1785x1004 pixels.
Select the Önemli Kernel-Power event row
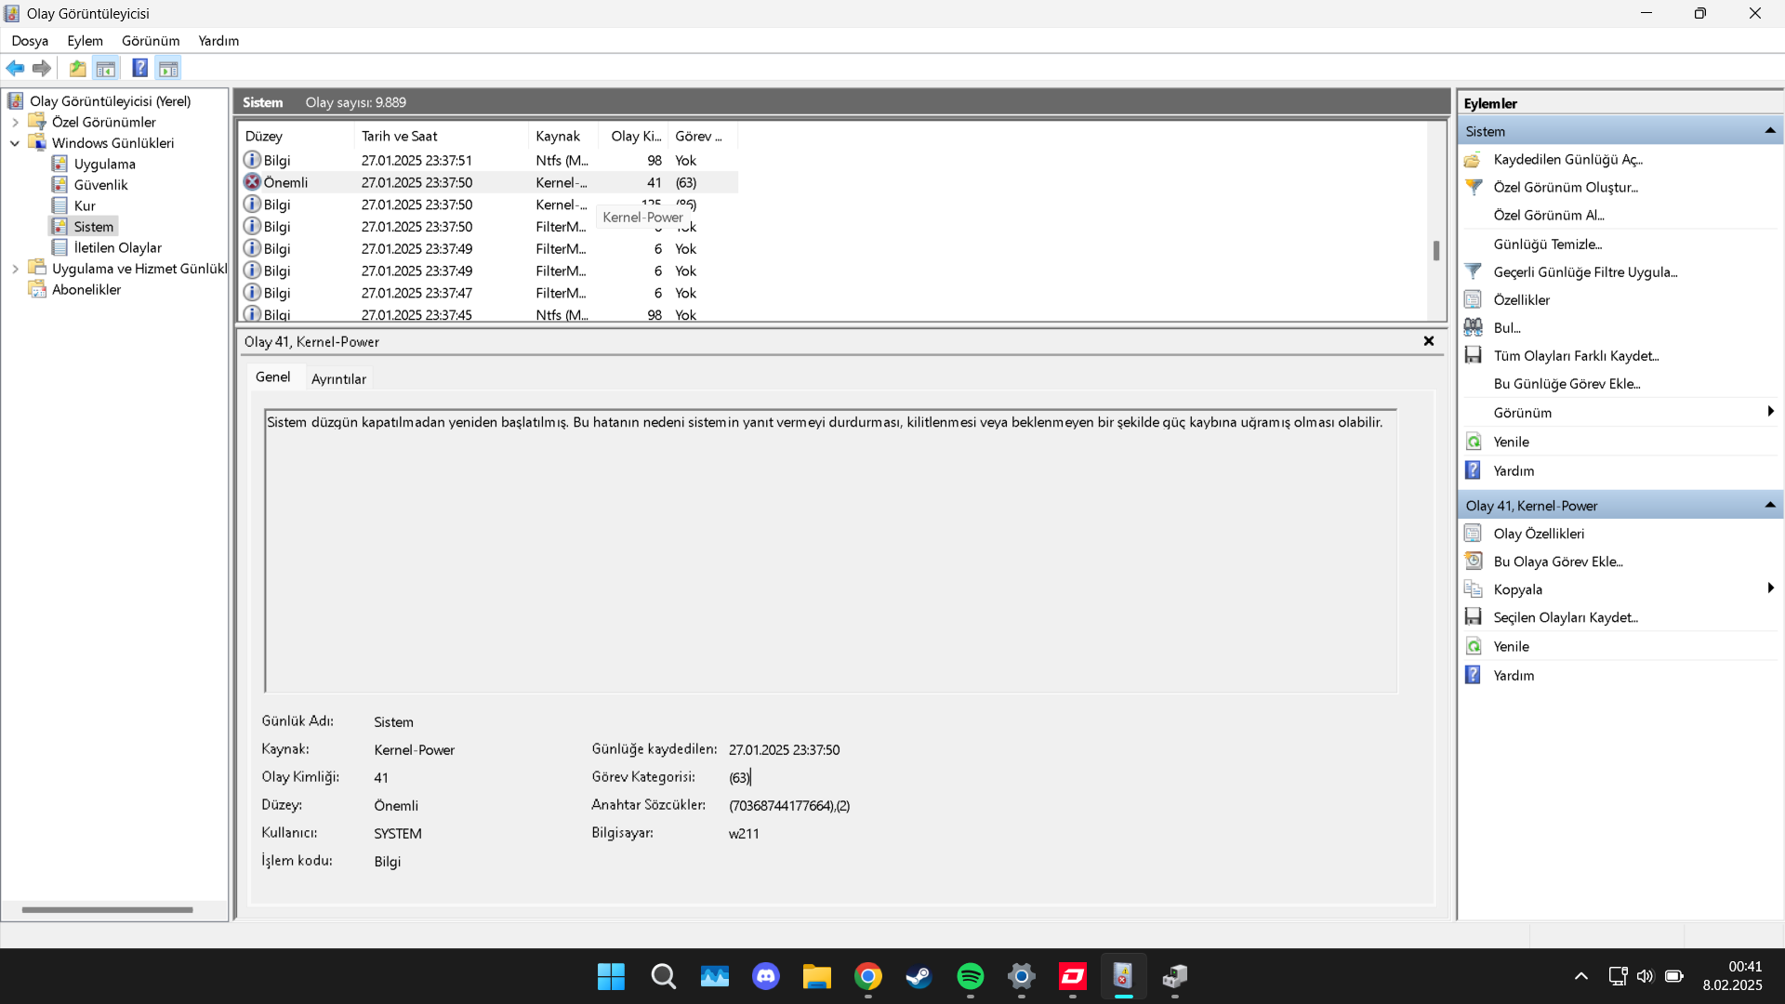click(x=418, y=182)
